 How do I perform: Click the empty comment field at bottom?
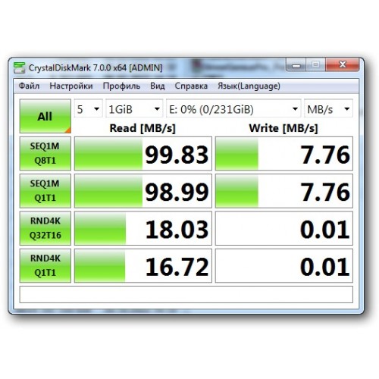click(186, 294)
